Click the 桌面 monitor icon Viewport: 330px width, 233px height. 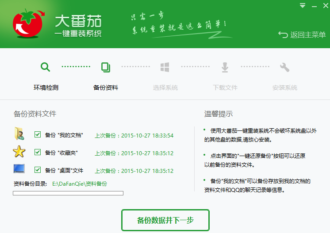[19, 170]
